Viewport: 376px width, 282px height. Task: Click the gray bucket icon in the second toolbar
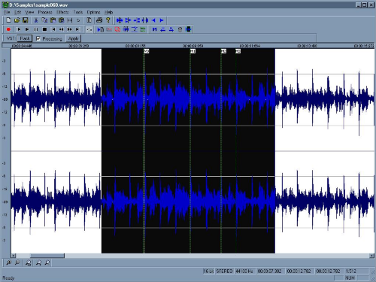pos(180,29)
